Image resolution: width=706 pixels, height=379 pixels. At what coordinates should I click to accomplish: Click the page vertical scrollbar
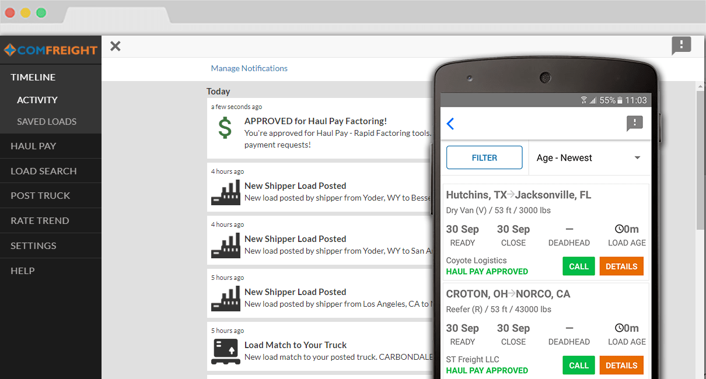[x=701, y=160]
